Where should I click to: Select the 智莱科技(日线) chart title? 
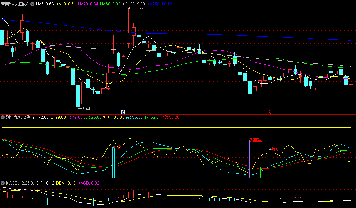(x=15, y=4)
